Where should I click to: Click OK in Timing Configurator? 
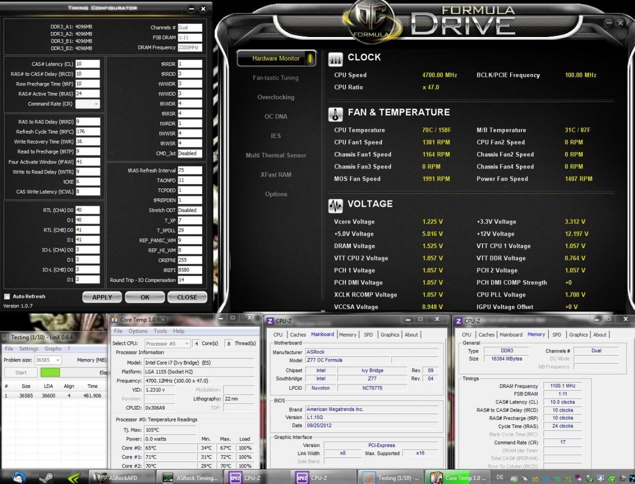[x=145, y=297]
